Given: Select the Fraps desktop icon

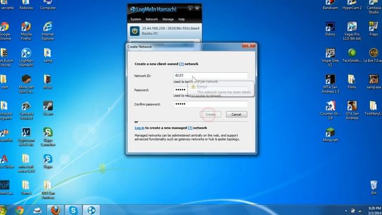Looking at the screenshot, I should point(374,29).
